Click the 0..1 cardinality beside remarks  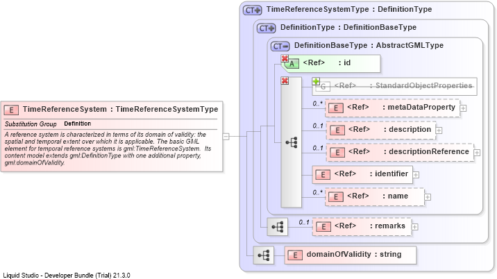[x=304, y=223]
